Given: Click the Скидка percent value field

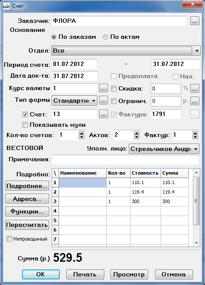Looking at the screenshot, I should (x=166, y=88).
